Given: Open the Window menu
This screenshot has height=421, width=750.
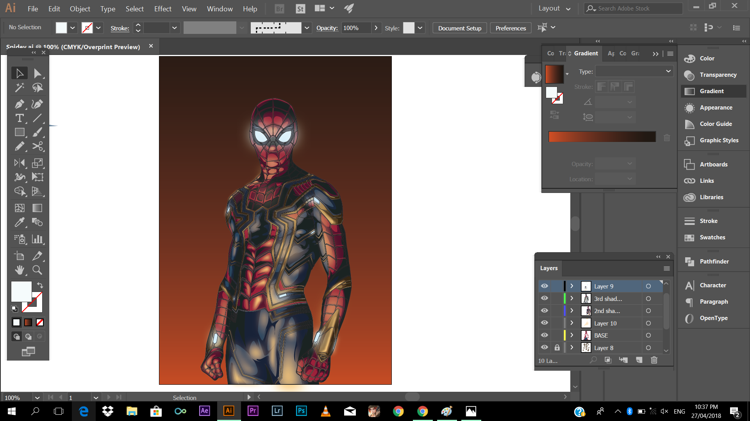Looking at the screenshot, I should pos(220,9).
